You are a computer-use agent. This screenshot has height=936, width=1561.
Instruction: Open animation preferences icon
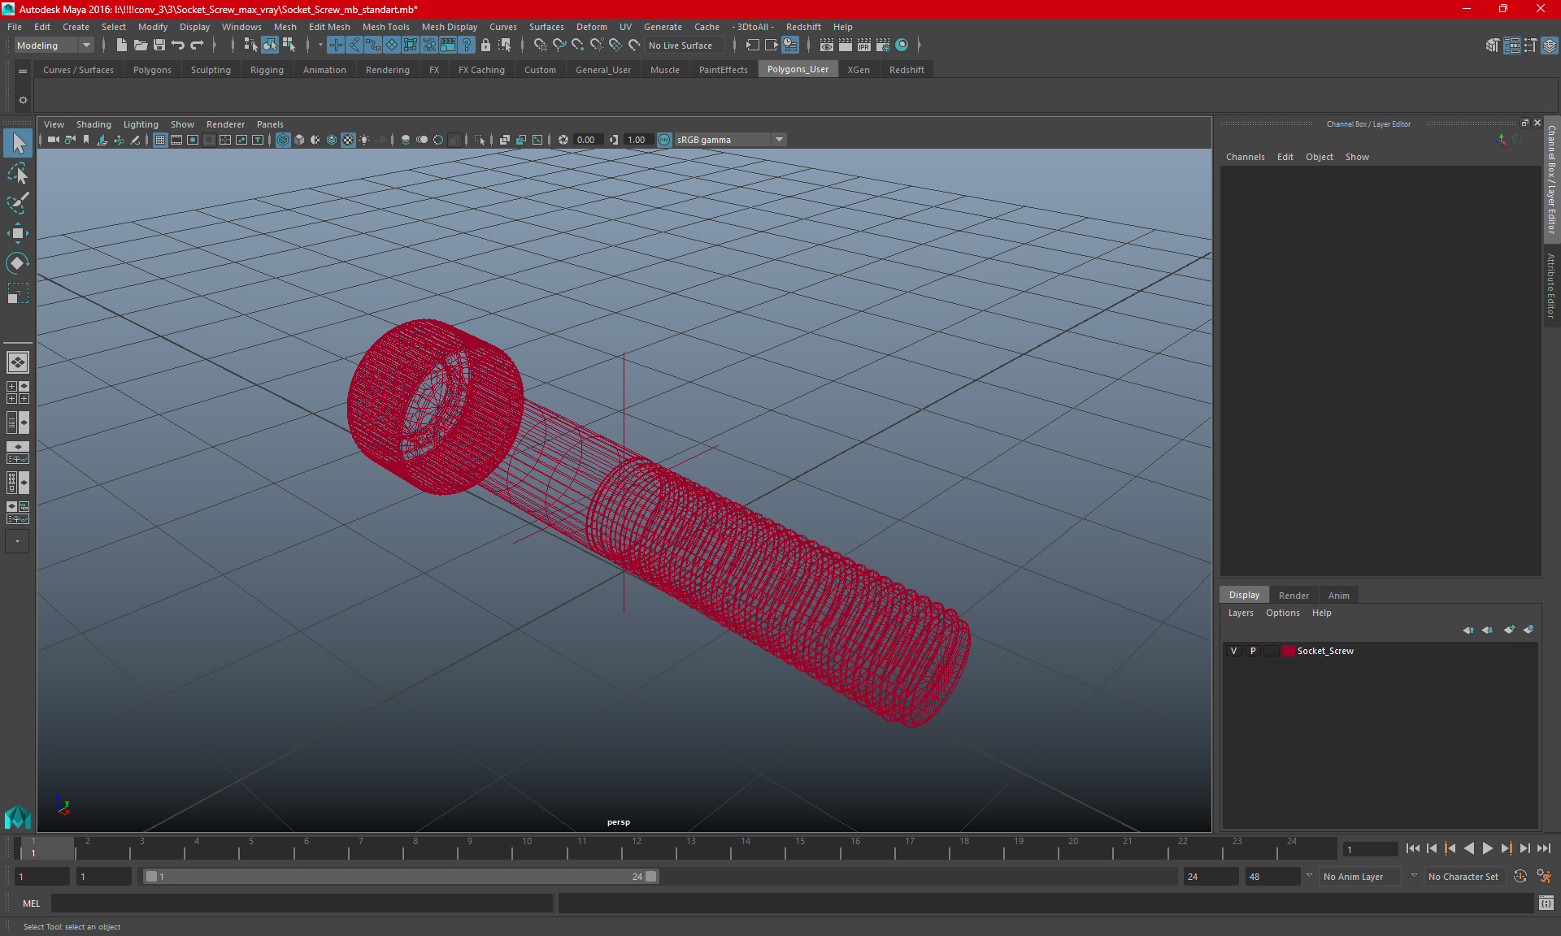1544,876
